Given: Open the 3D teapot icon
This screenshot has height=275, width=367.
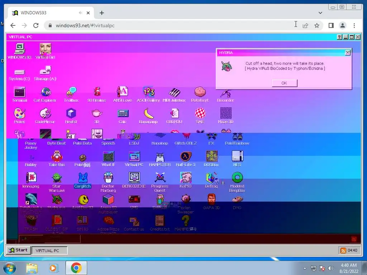Looking at the screenshot, I should coord(97,114).
